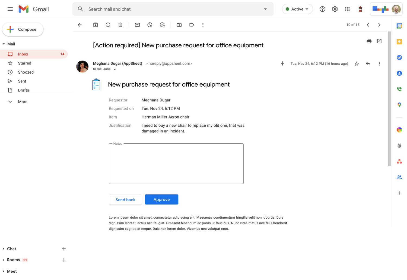Screen dimensions: 407x280
Task: Click the message vertical scrollbar
Action: 390,99
